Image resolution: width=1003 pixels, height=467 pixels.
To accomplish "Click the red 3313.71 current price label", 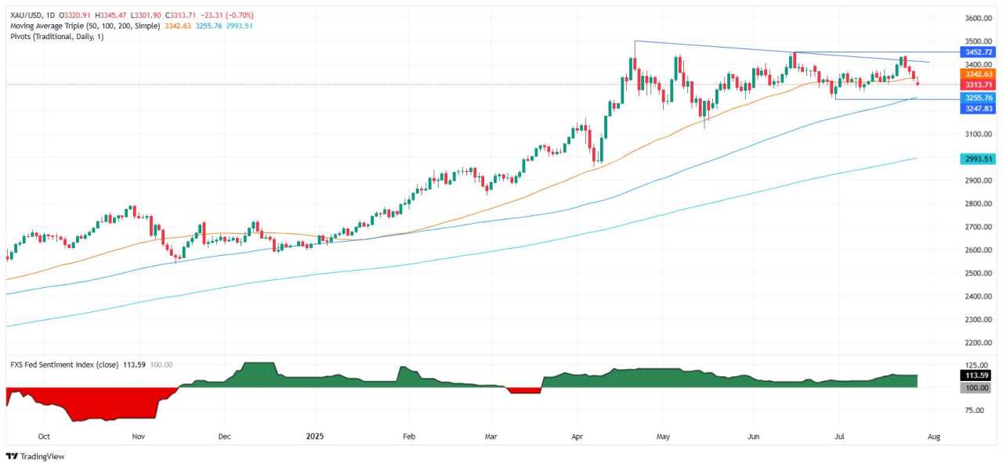I will click(x=978, y=84).
